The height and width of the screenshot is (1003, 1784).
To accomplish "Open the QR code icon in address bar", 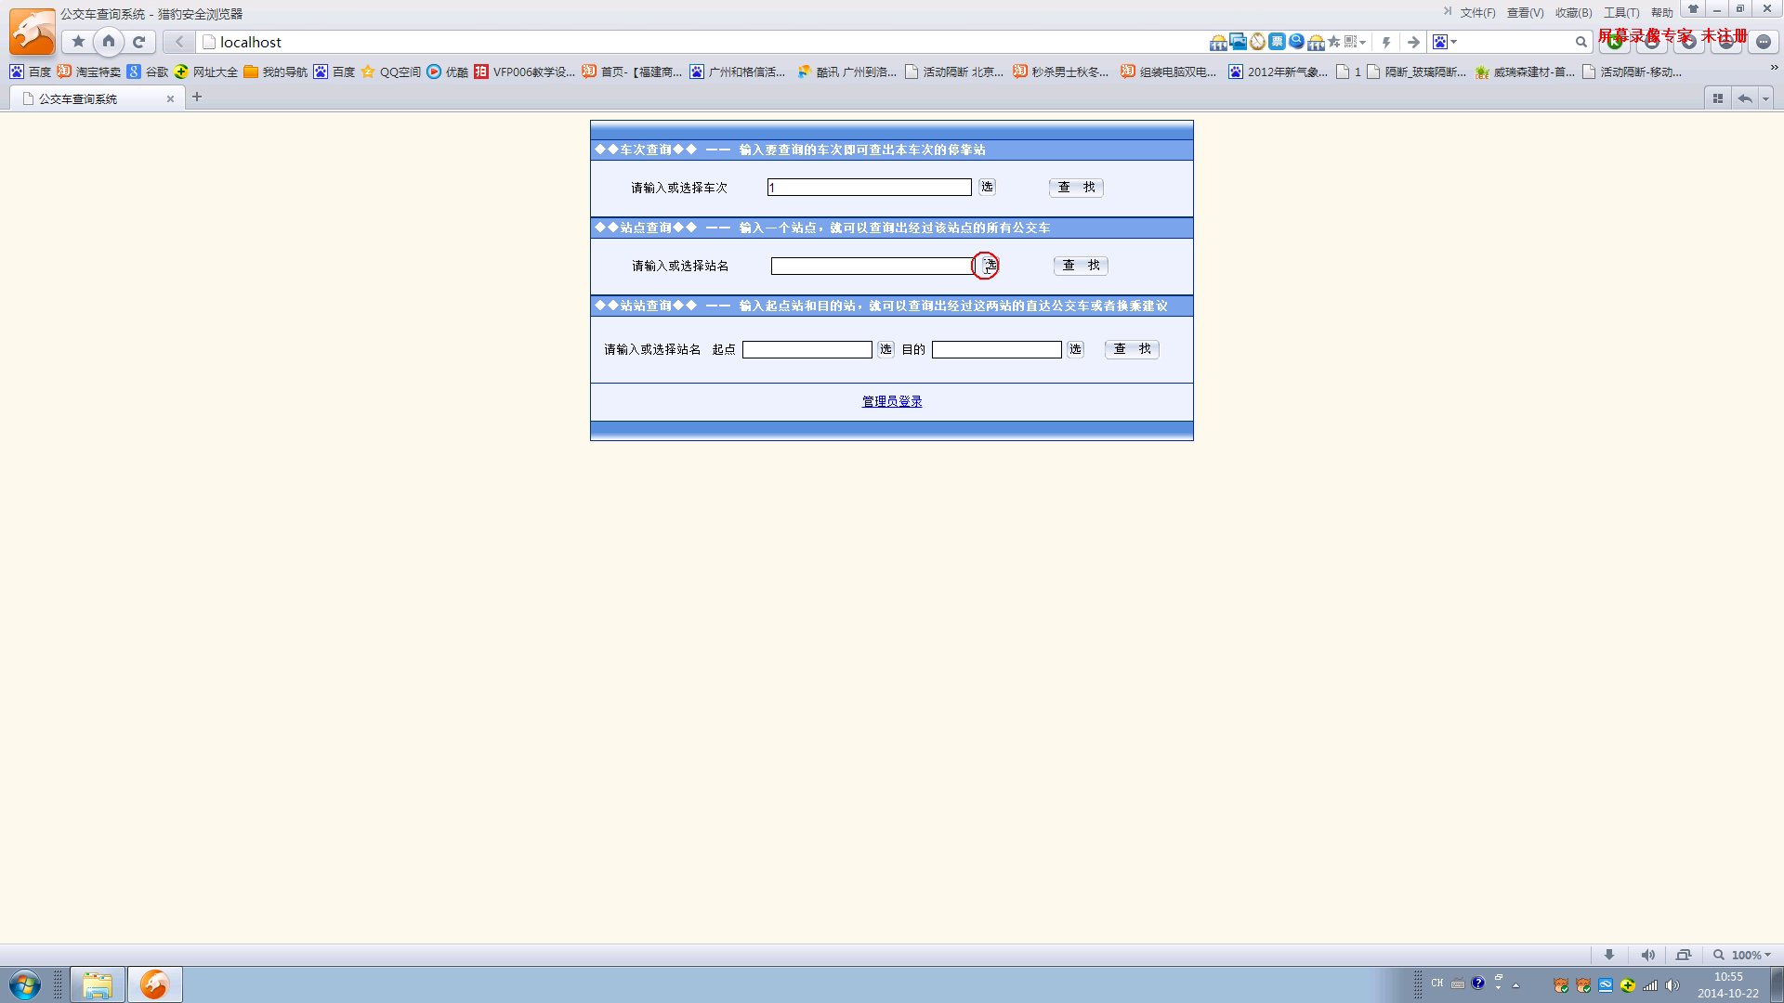I will [1351, 42].
